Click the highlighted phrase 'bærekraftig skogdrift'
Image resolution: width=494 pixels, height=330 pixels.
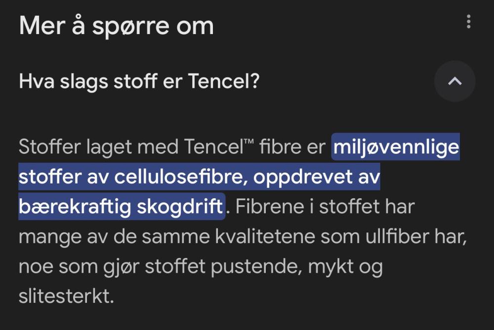(121, 206)
